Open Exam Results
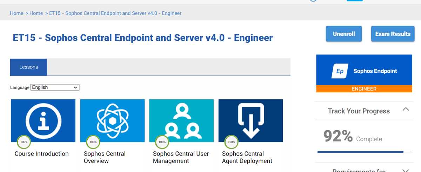421x172 pixels. tap(393, 34)
